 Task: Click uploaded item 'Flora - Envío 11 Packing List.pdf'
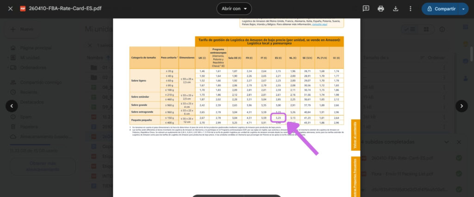click(403, 174)
